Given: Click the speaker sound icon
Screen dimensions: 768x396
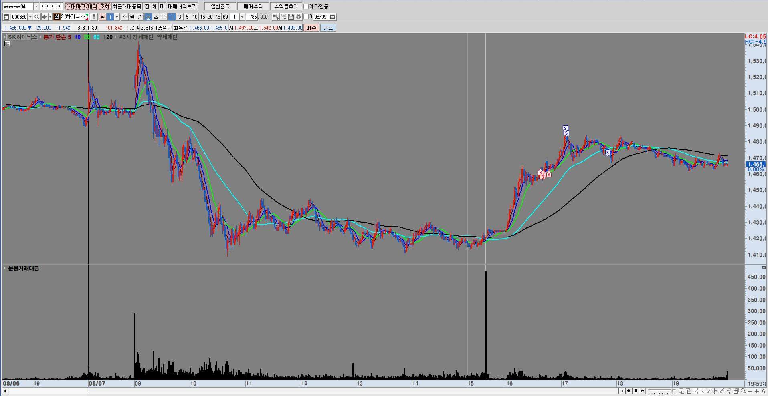Looking at the screenshot, I should click(x=44, y=17).
